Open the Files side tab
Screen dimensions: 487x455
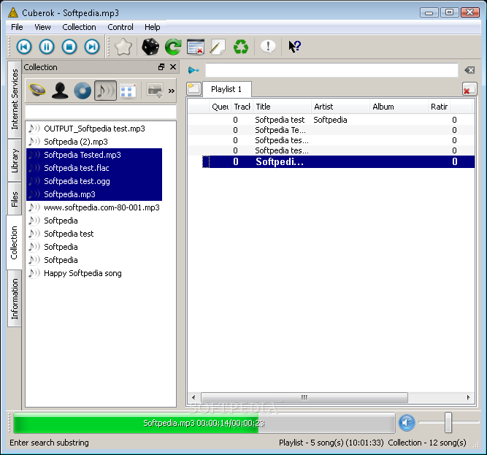[15, 199]
